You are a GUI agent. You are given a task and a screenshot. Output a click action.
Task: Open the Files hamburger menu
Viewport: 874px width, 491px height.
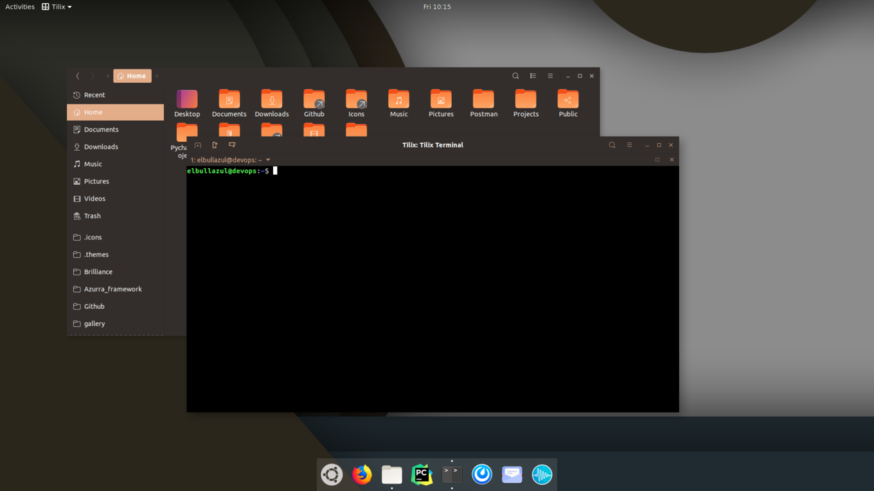click(x=550, y=76)
